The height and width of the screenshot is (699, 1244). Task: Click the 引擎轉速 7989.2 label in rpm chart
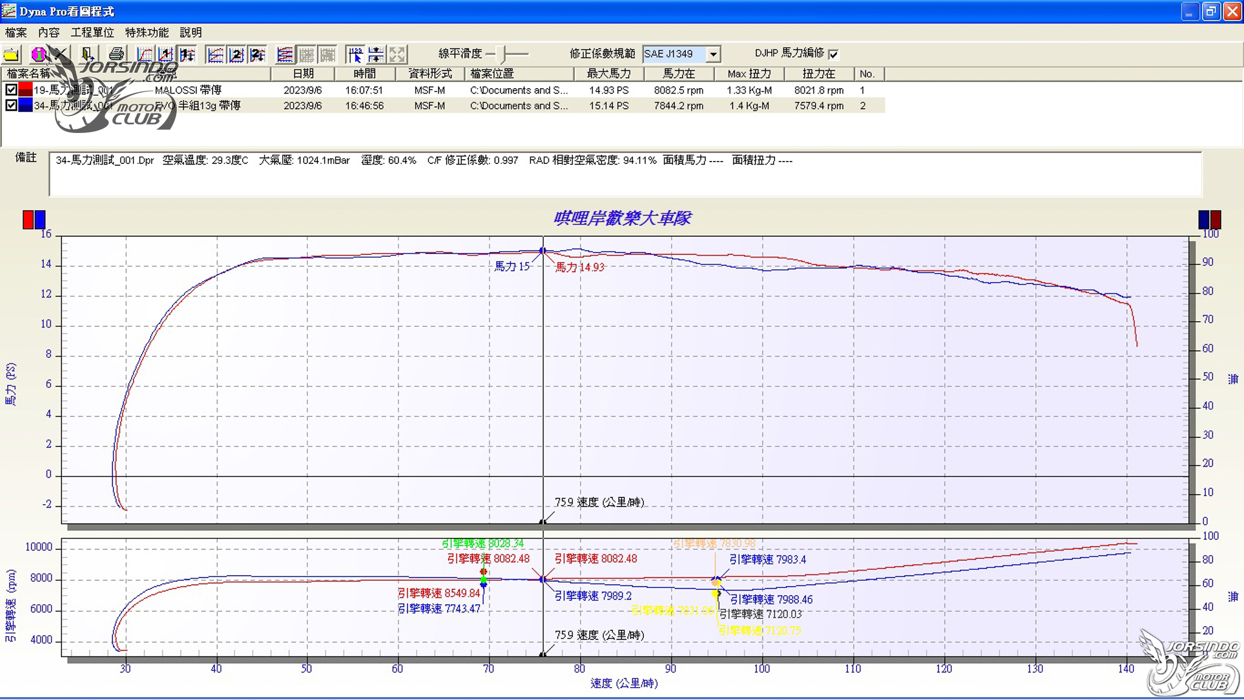593,596
